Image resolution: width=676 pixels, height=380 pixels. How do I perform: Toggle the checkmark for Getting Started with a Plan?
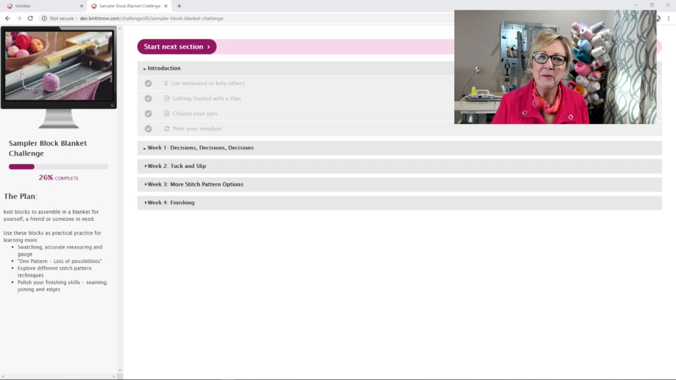[x=148, y=98]
